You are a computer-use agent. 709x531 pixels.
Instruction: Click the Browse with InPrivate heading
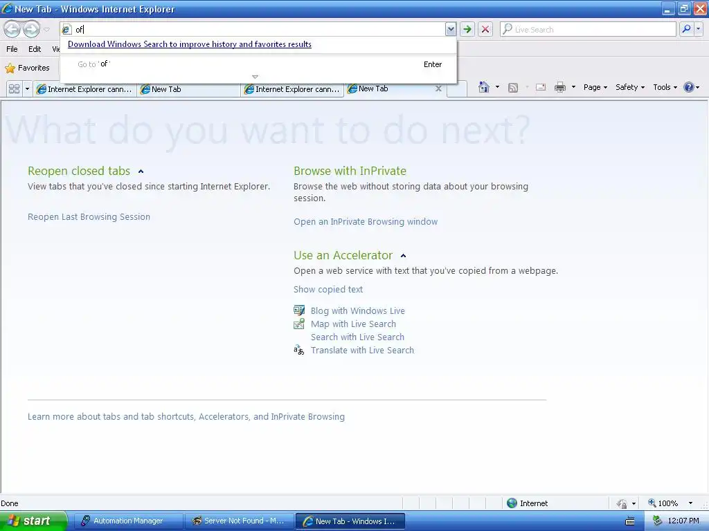pos(350,171)
